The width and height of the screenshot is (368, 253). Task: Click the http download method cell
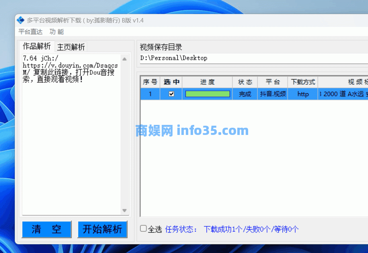pyautogui.click(x=302, y=94)
